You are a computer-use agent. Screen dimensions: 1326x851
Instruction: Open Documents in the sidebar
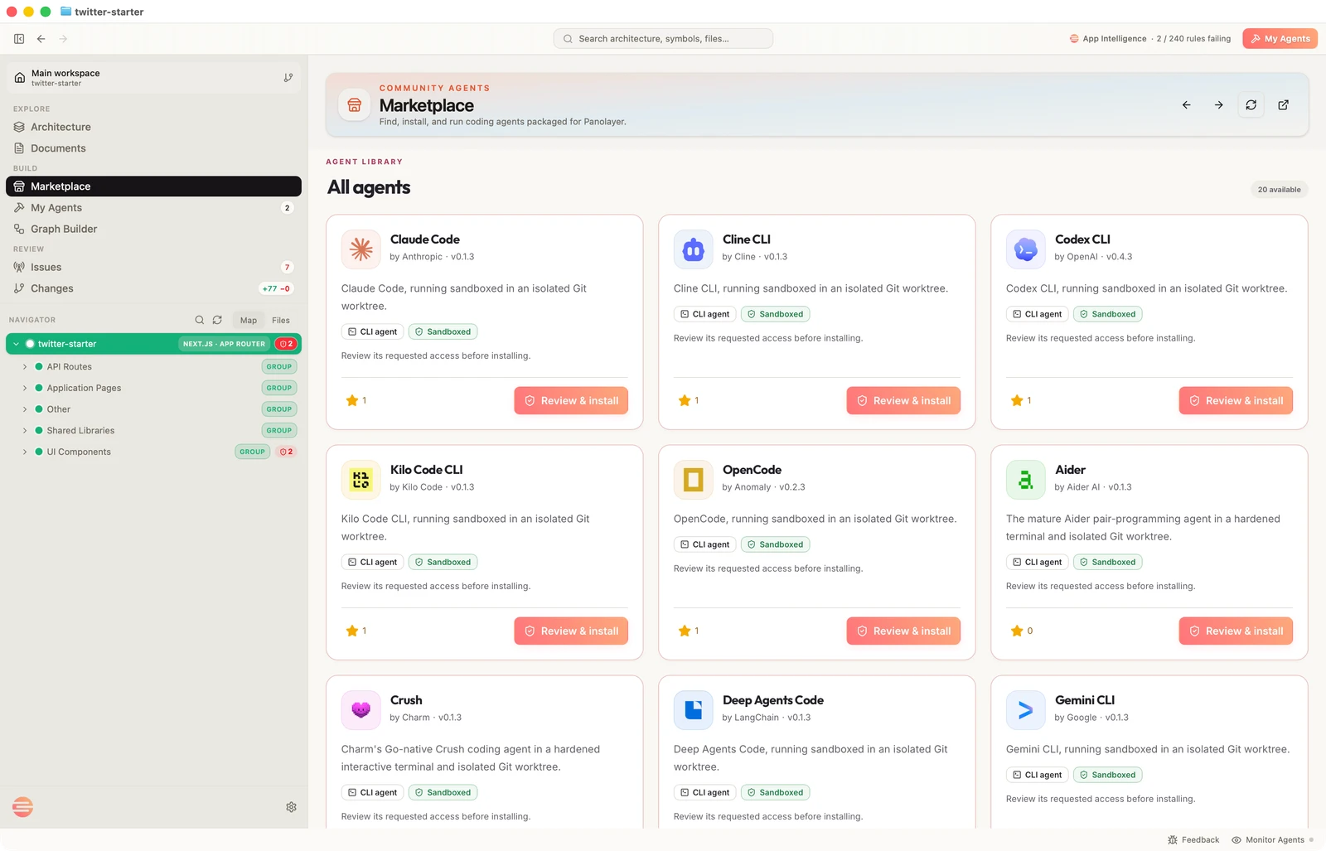click(x=153, y=148)
